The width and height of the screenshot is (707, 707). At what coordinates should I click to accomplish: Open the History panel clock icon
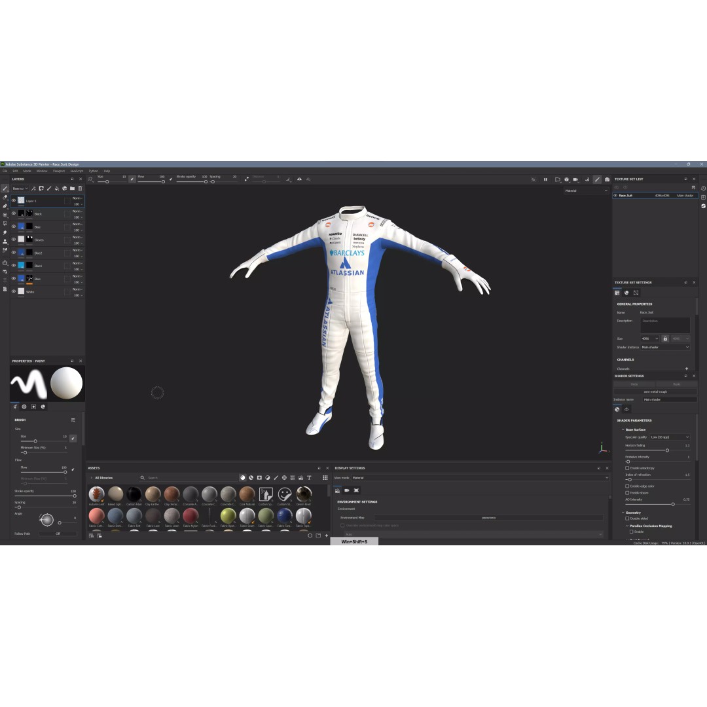[703, 189]
